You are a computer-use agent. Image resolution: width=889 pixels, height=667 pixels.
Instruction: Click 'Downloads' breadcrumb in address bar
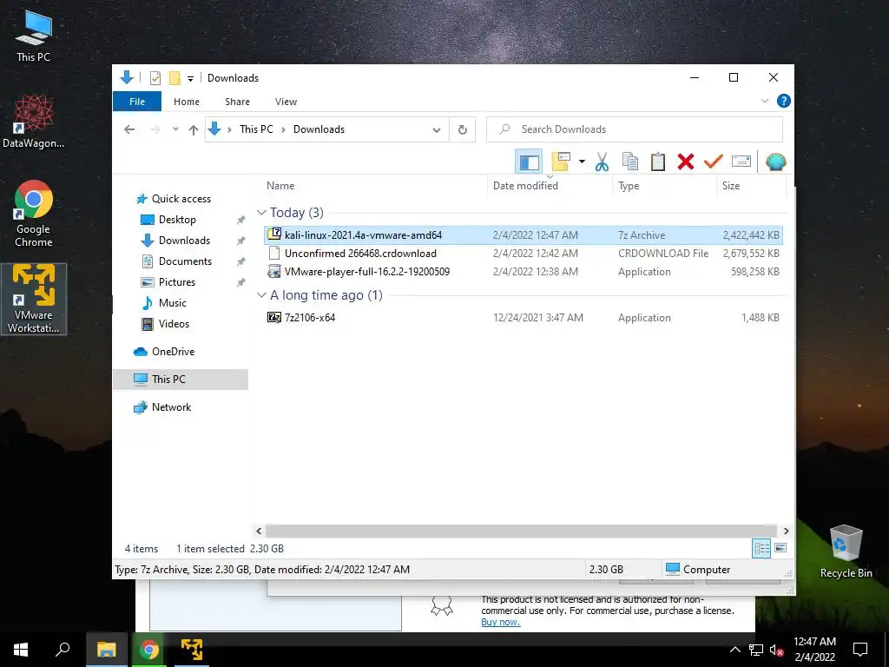tap(319, 129)
